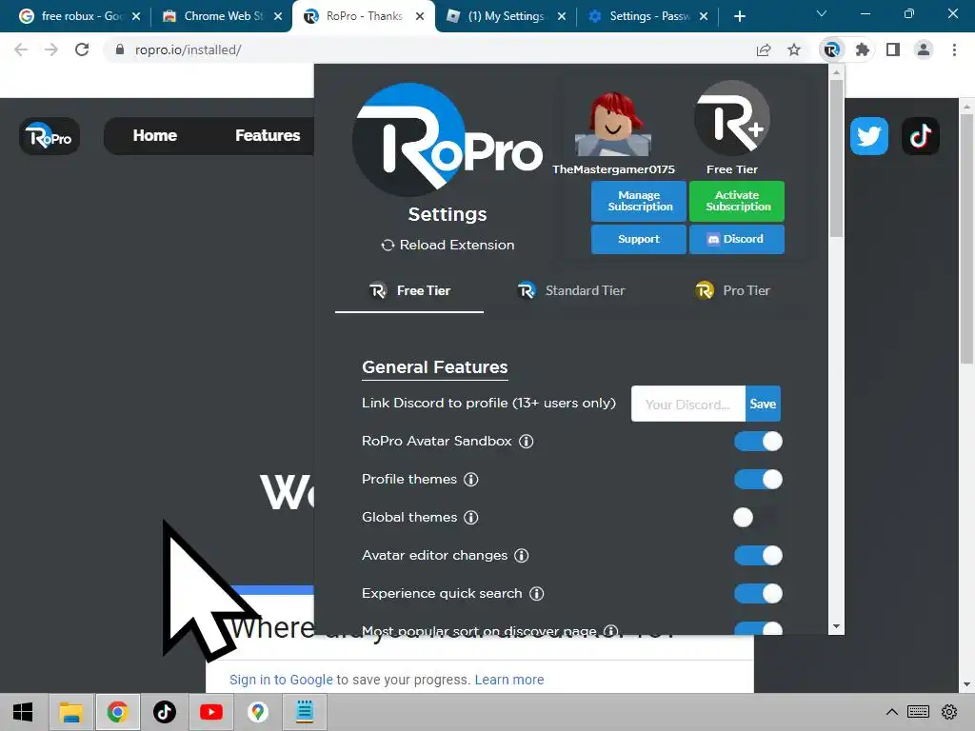Open the RoPro TikTok icon on page
975x731 pixels.
coord(921,135)
